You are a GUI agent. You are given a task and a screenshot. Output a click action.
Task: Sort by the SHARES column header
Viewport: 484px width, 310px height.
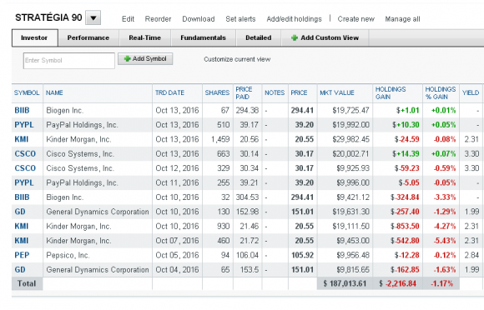coord(217,92)
